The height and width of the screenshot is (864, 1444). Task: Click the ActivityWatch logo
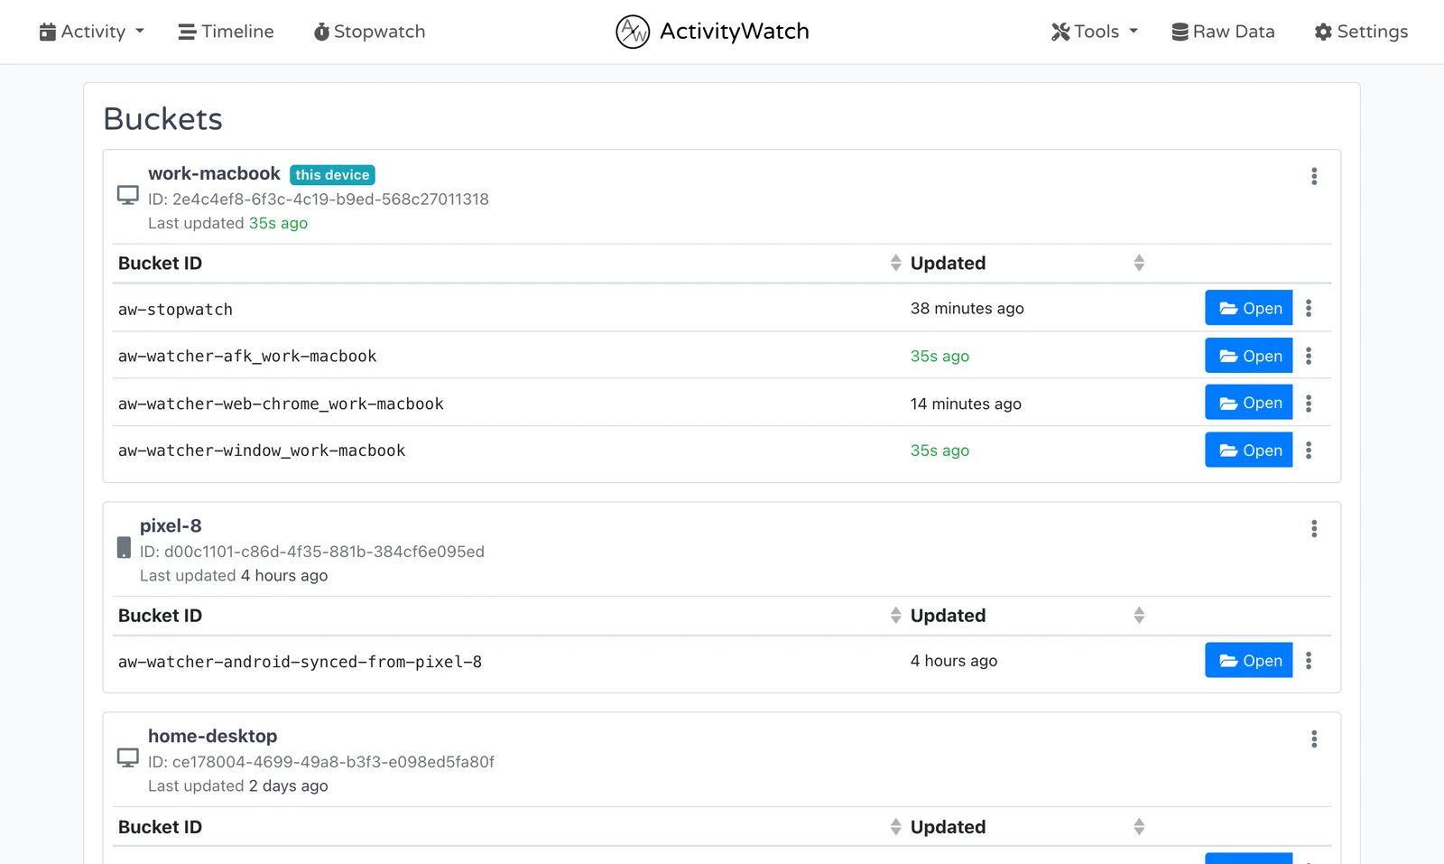point(712,32)
